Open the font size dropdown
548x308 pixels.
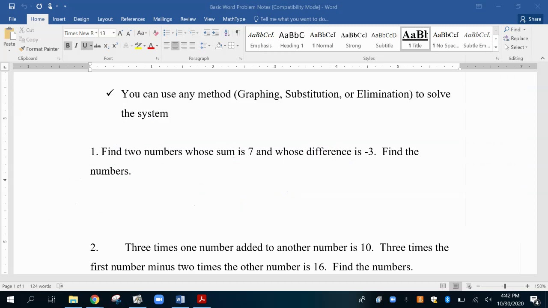point(113,33)
